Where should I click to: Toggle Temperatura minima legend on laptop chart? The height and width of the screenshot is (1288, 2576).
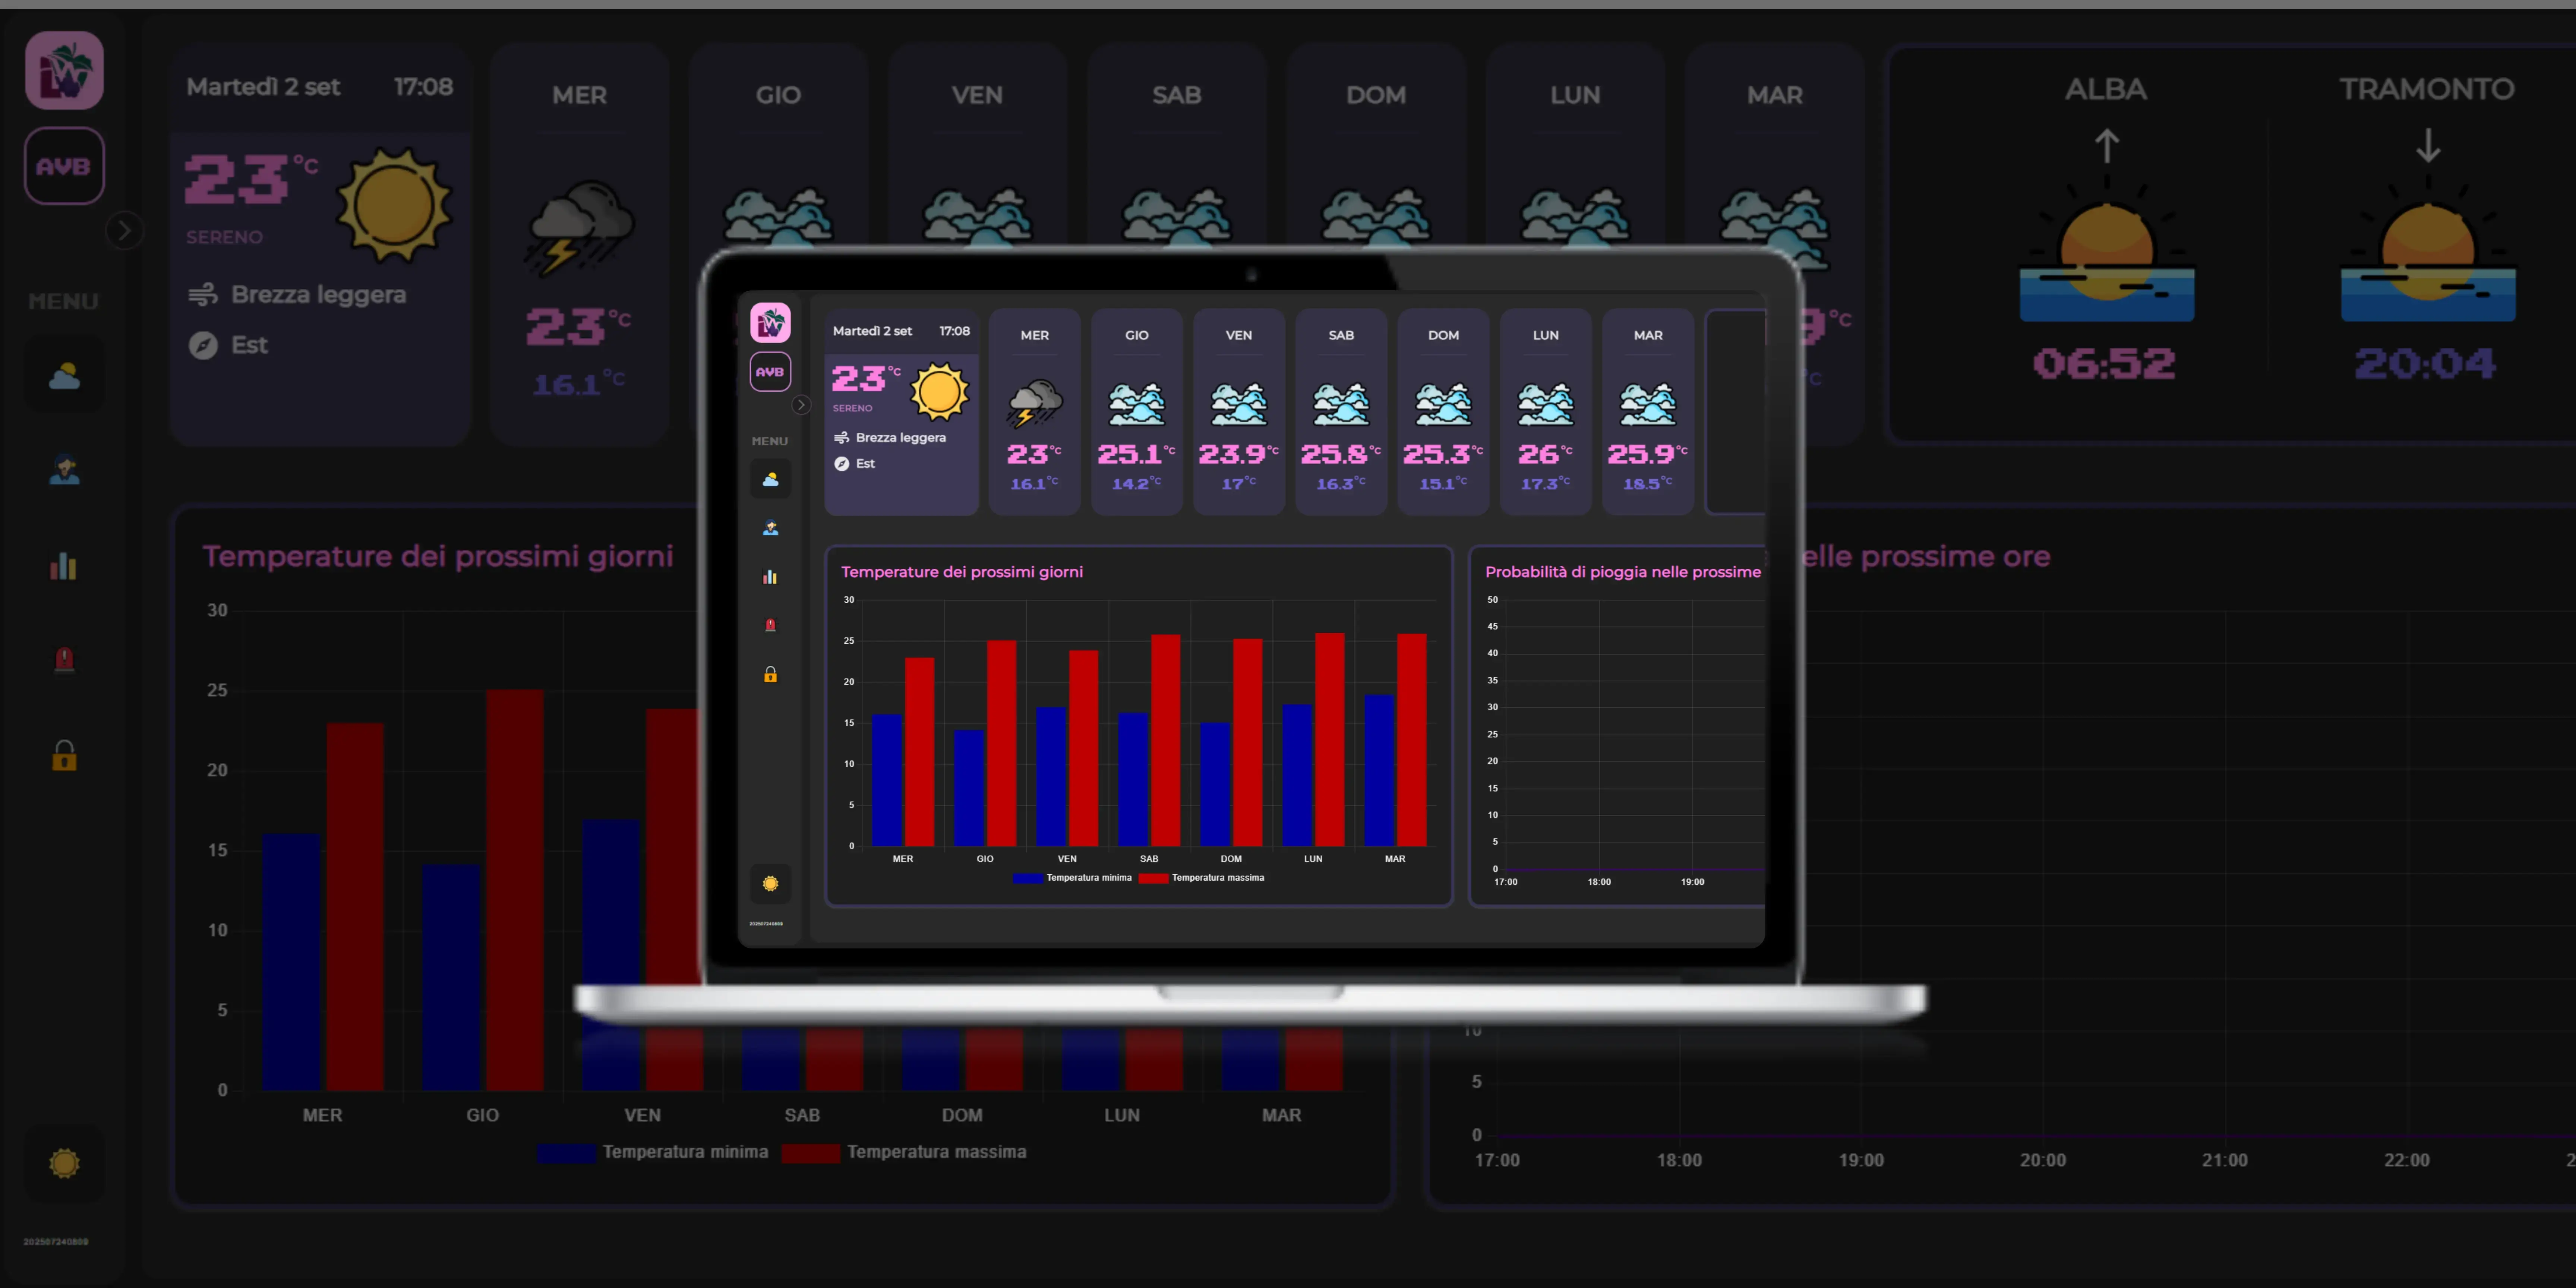coord(1072,878)
